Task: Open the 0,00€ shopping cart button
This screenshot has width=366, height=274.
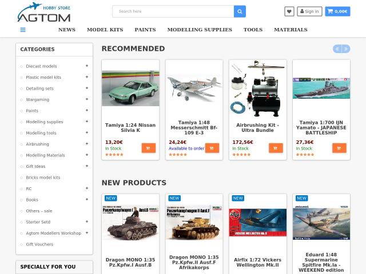Action: (337, 11)
